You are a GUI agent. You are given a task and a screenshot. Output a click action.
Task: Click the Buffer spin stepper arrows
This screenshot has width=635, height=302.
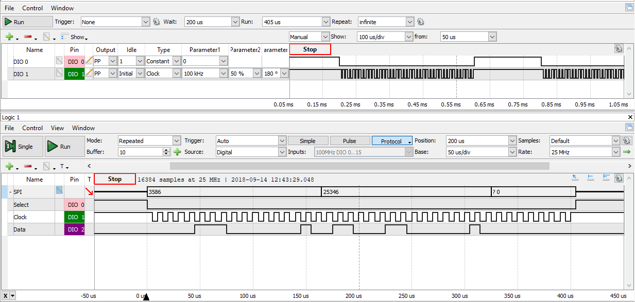click(x=166, y=152)
